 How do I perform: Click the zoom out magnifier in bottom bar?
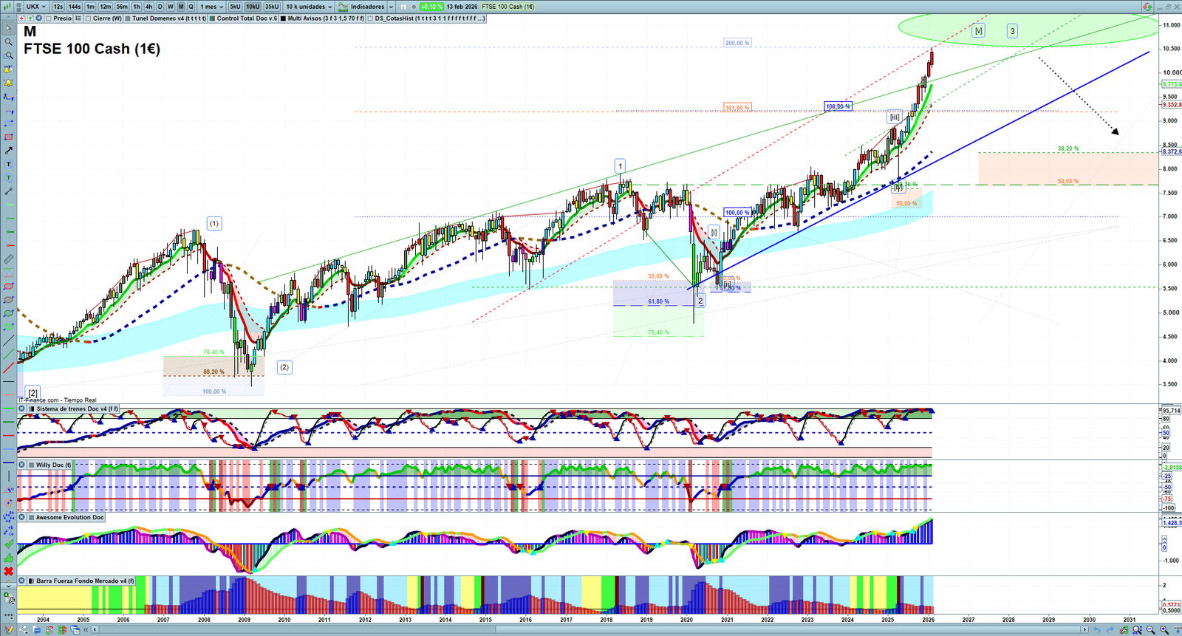1151,630
